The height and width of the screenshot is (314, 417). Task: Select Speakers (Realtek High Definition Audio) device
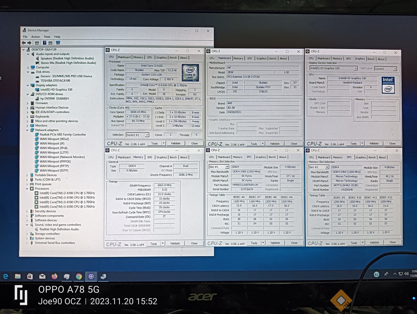click(x=67, y=58)
